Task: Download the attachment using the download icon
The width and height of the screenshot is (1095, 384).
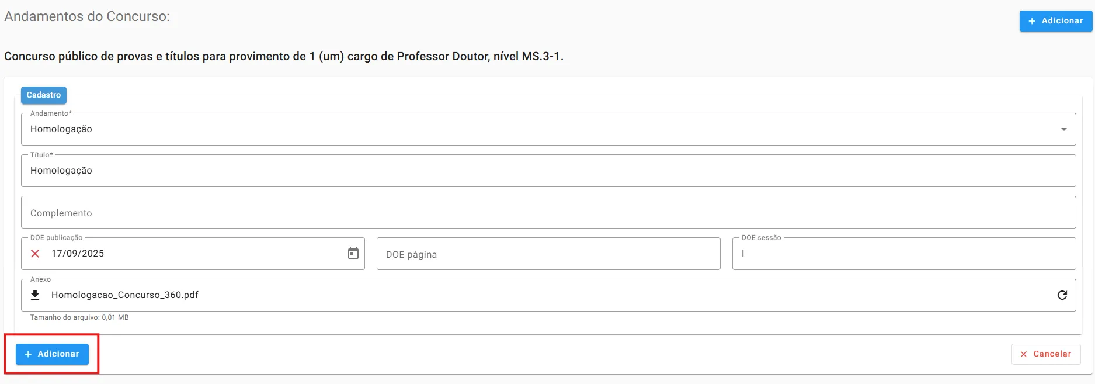Action: coord(35,295)
